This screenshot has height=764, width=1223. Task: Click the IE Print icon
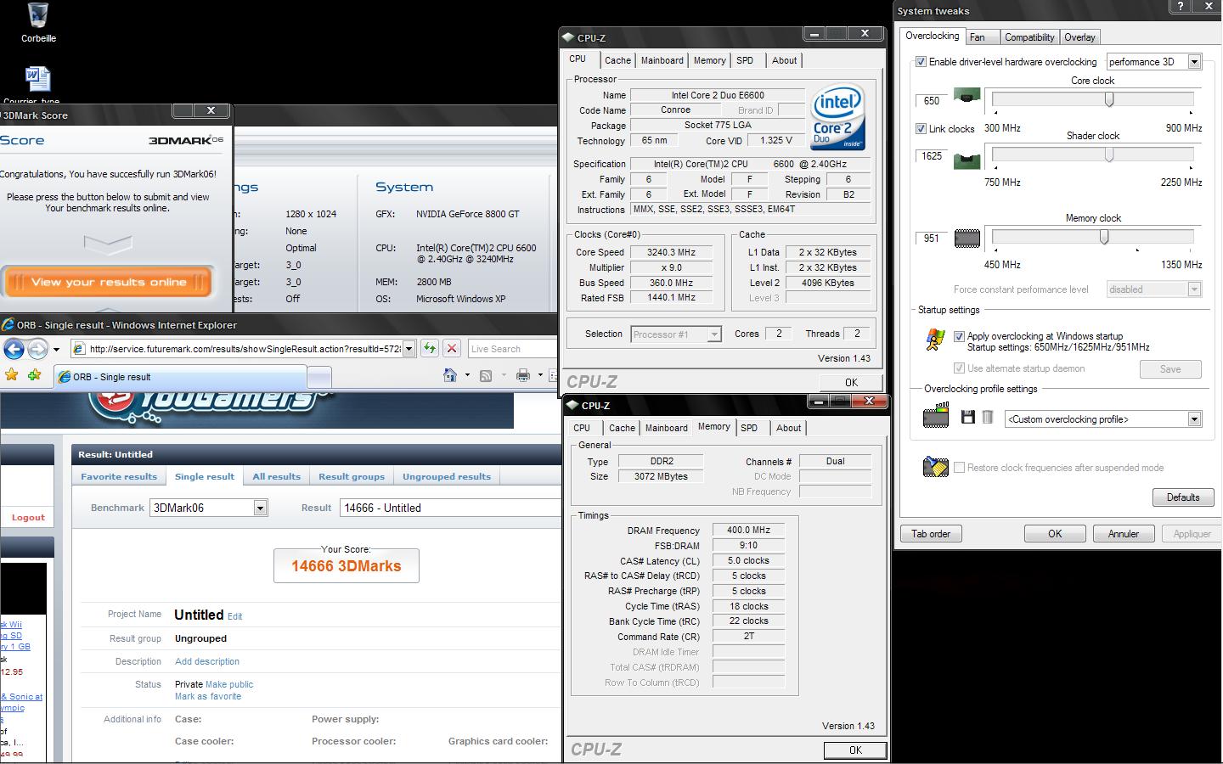click(x=523, y=375)
